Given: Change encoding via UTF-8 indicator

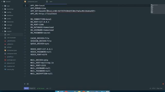Looking at the screenshot, I should click(x=154, y=88).
